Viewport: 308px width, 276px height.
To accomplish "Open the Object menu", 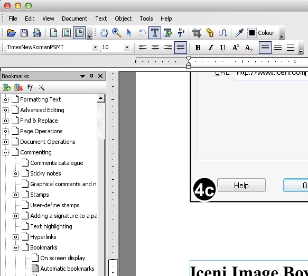I will point(123,19).
